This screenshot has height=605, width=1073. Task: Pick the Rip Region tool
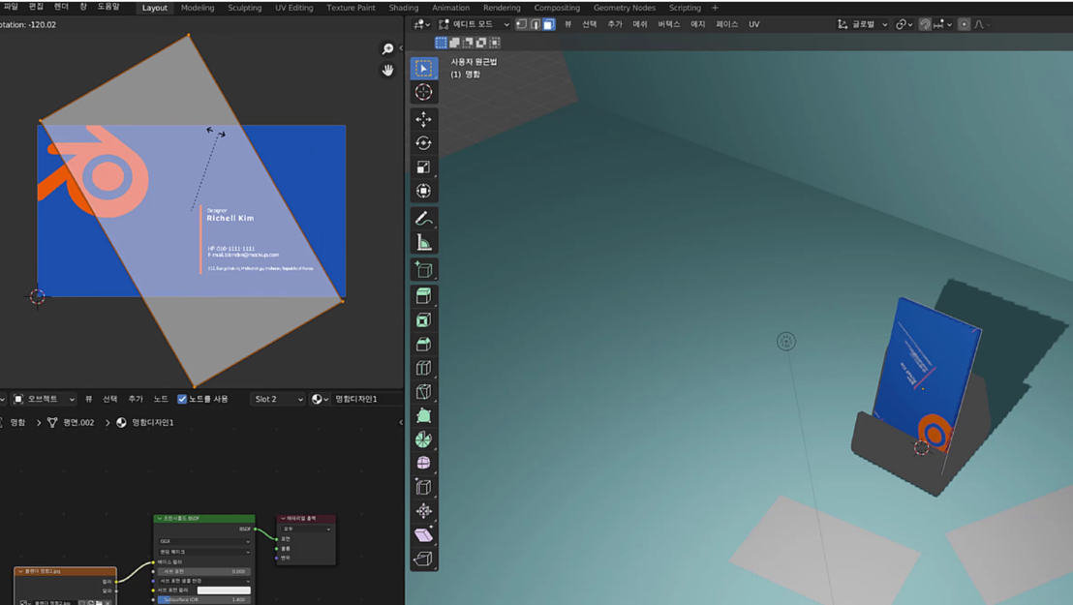coord(423,560)
